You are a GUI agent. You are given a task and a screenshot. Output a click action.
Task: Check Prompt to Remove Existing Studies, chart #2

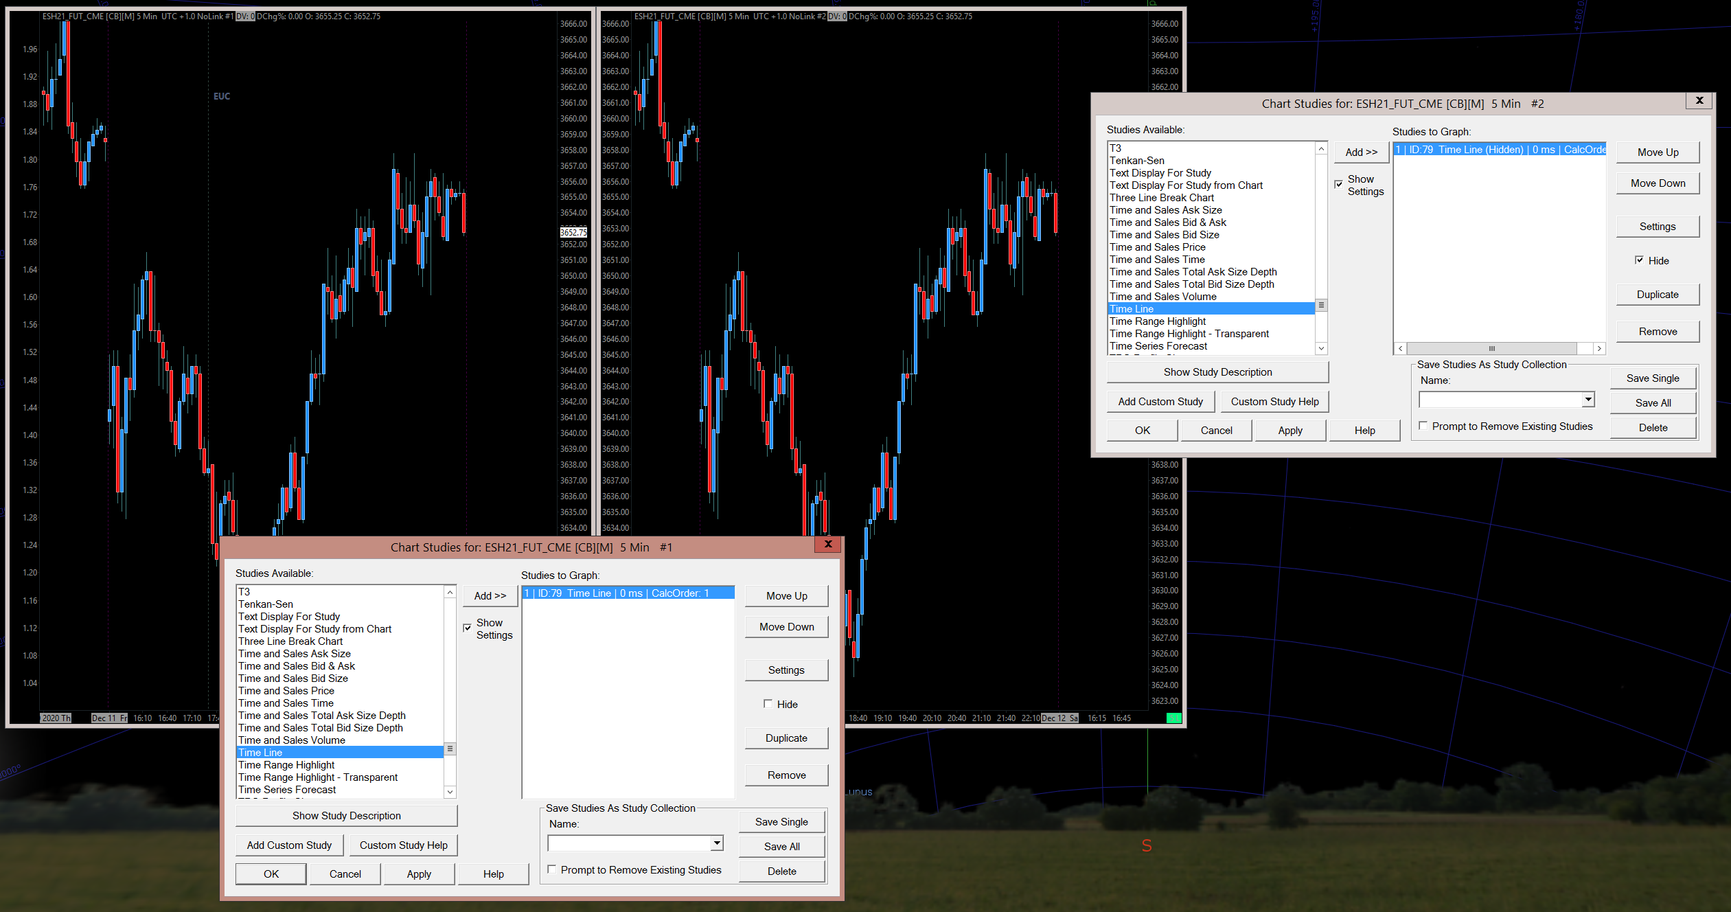(1423, 426)
